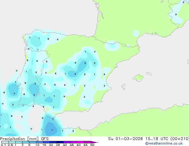Click the 0.1–0.5 mm legend swatch

(x=5, y=142)
